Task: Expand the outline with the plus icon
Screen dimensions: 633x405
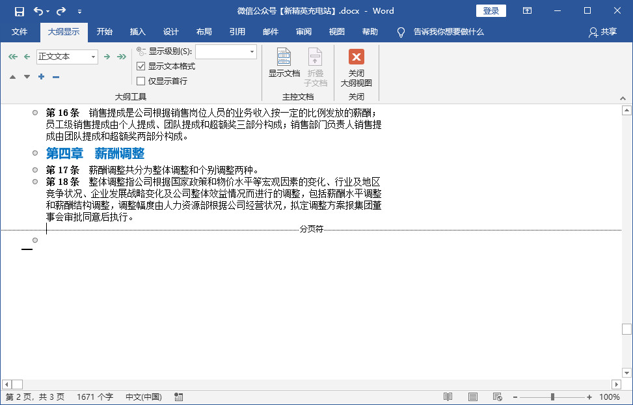Action: (40, 77)
